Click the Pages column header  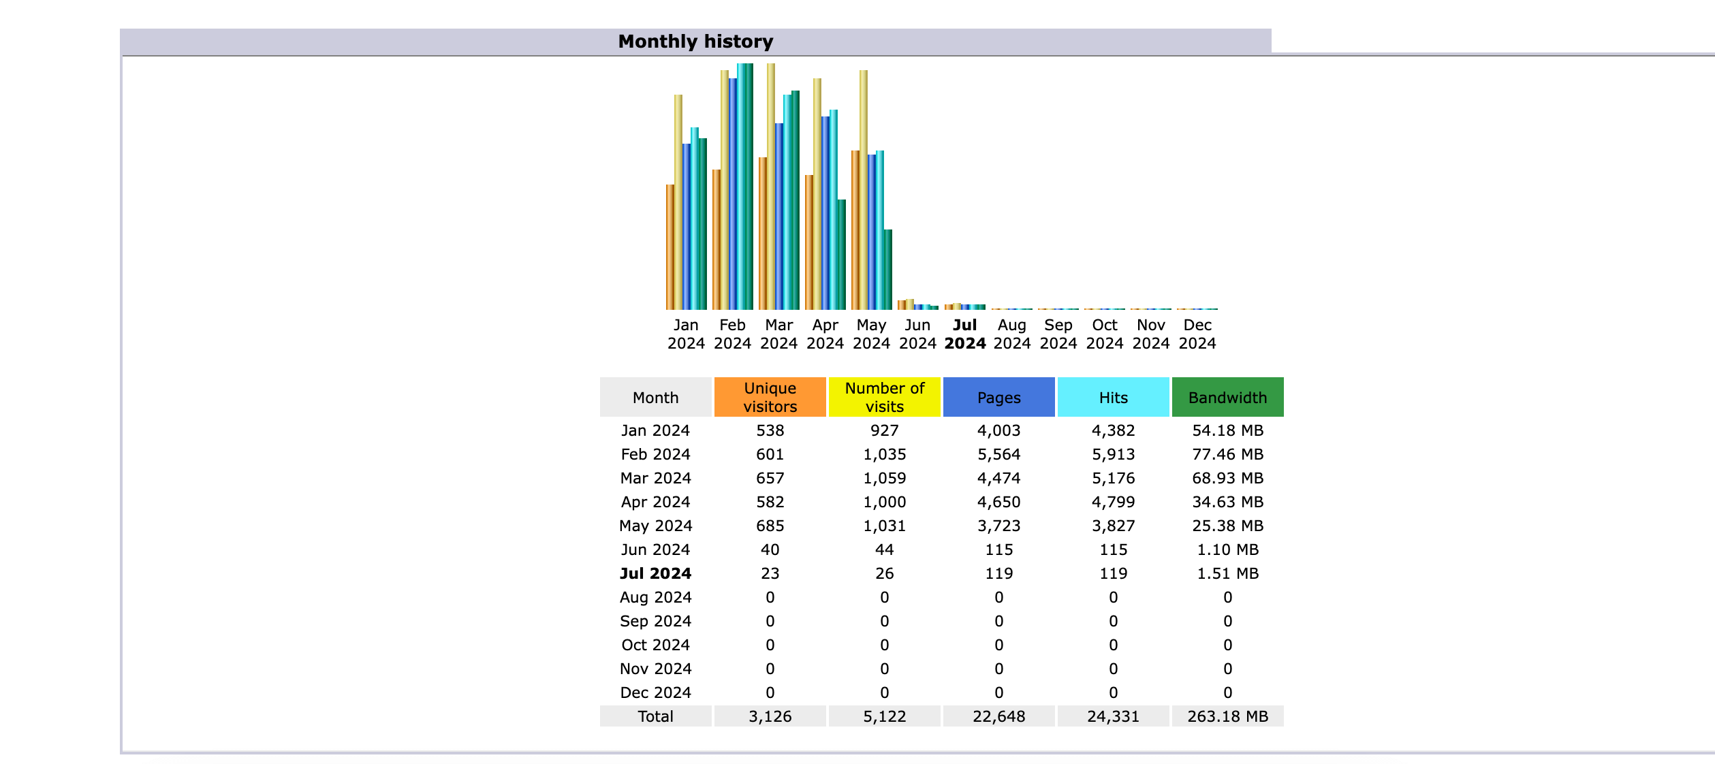(999, 397)
